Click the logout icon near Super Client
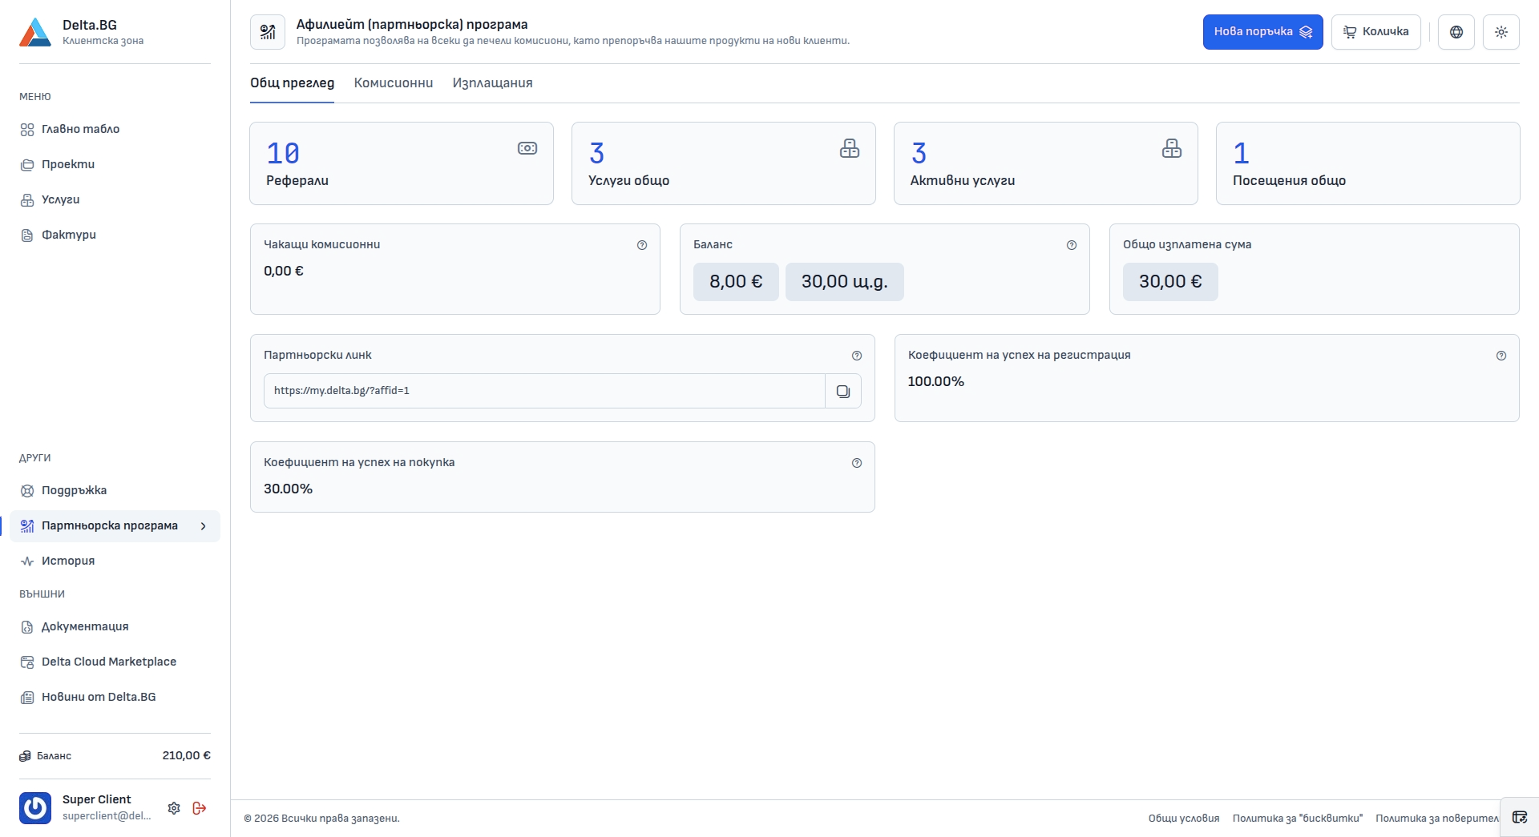Image resolution: width=1539 pixels, height=837 pixels. (200, 808)
